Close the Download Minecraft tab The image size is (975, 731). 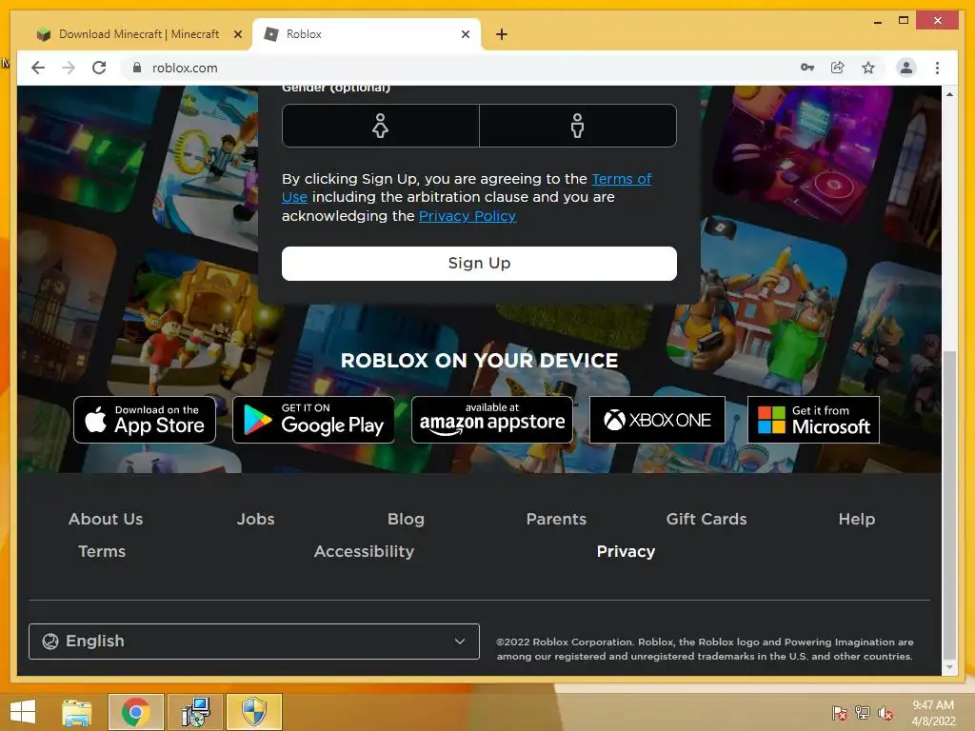237,34
